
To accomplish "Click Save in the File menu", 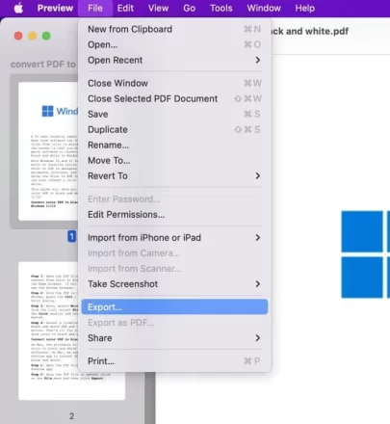I will [174, 114].
